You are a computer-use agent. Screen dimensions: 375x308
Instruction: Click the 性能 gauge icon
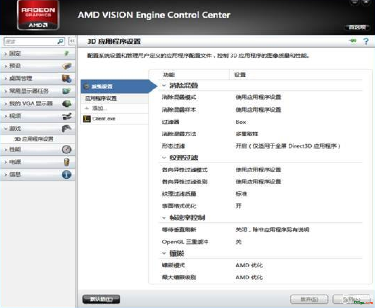[x=67, y=150]
